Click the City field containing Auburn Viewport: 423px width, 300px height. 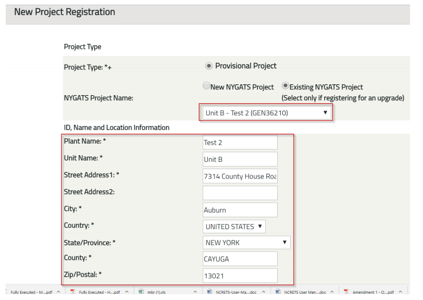240,210
